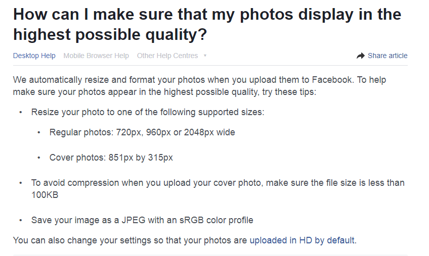Click the bullet dot before "Save your image"
The image size is (429, 256).
pyautogui.click(x=21, y=221)
